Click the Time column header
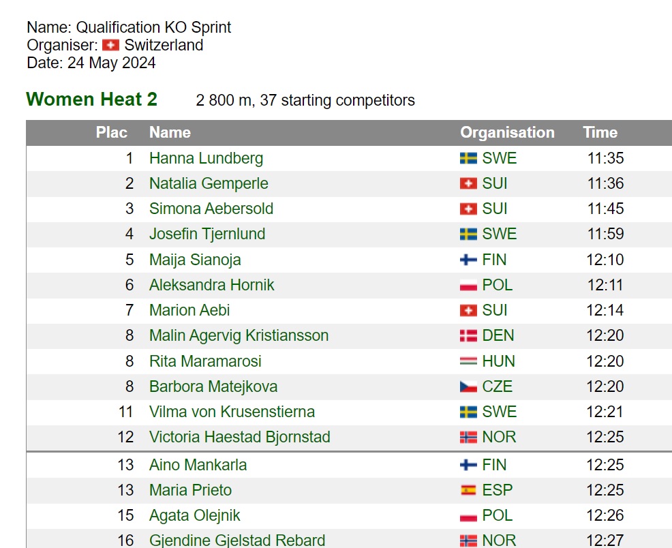The image size is (672, 548). [x=600, y=132]
